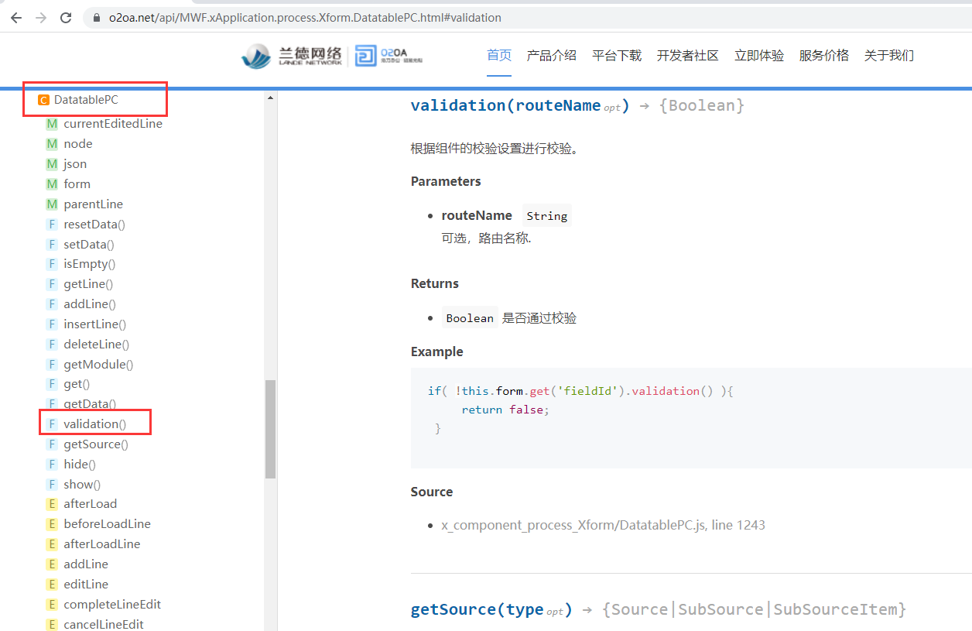Click F icon next to insertLine()
This screenshot has height=631, width=972.
coord(52,324)
